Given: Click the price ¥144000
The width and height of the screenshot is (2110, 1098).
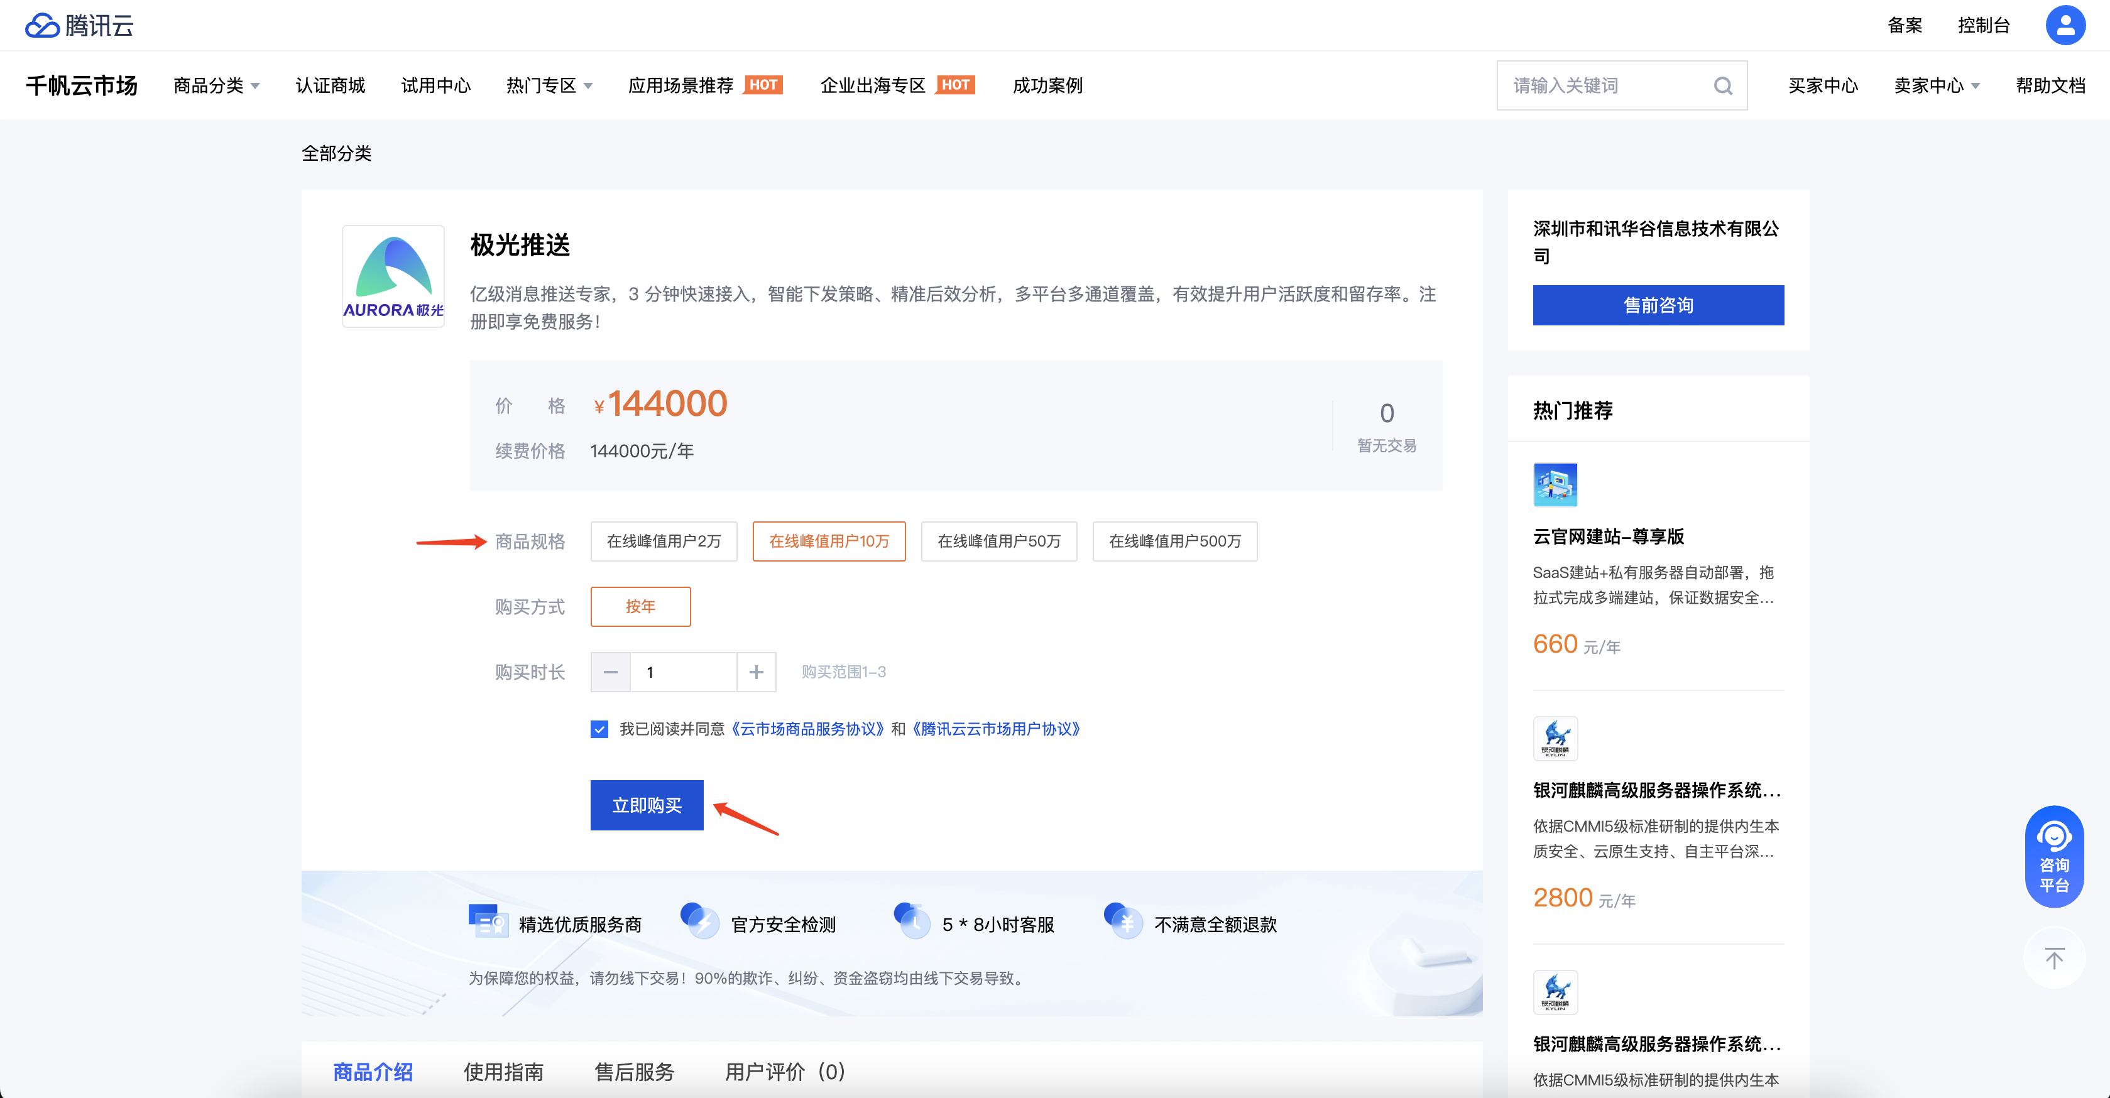Looking at the screenshot, I should click(x=660, y=404).
